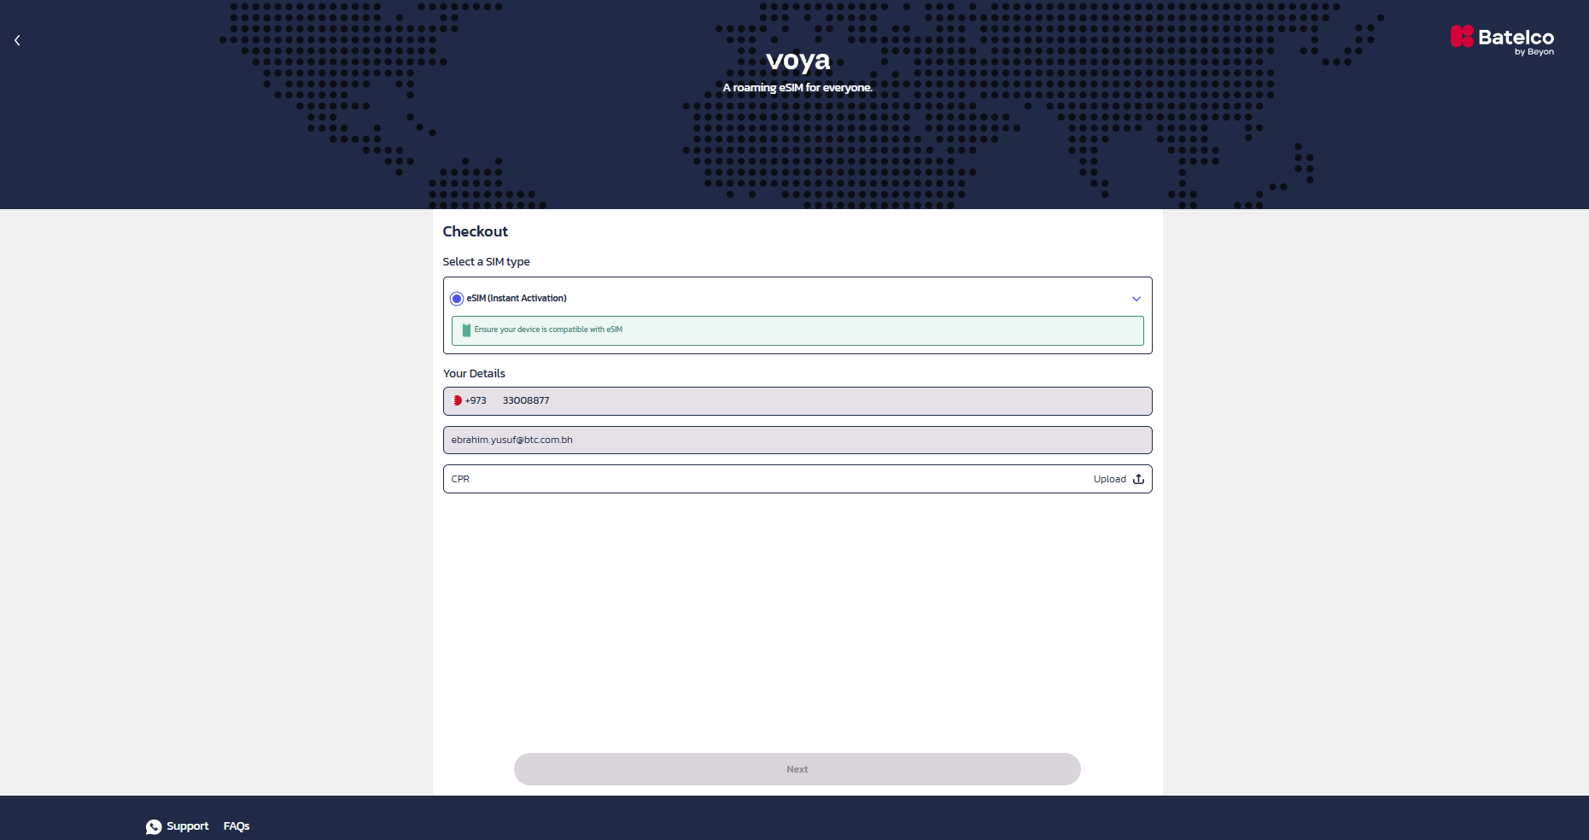
Task: Upload a CPR document
Action: (x=1119, y=479)
